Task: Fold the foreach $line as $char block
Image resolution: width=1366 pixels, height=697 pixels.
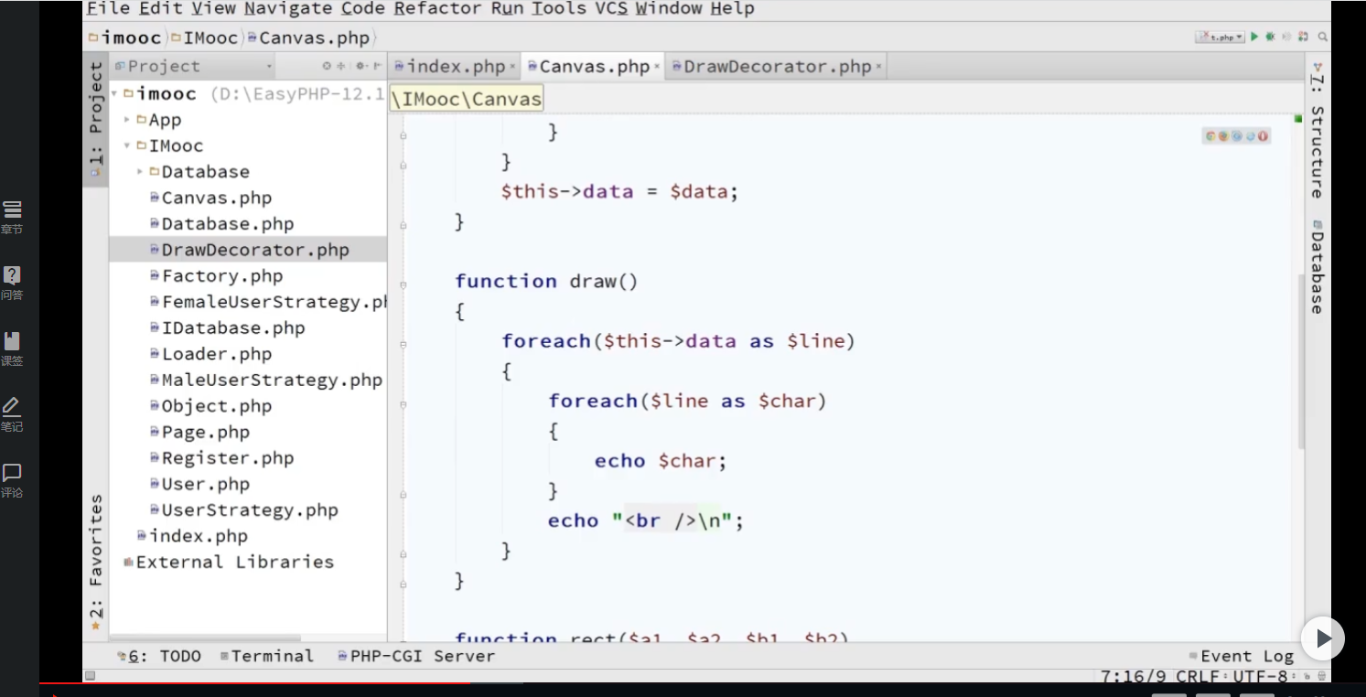Action: (x=403, y=403)
